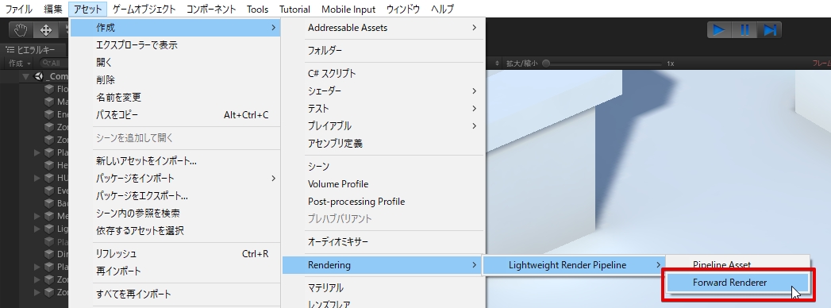Choose 開く in Assets menu

coord(175,63)
